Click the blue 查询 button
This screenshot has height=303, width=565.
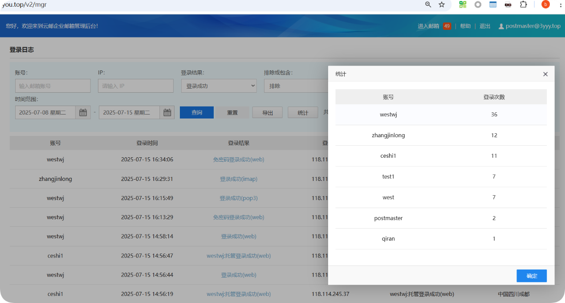(197, 112)
